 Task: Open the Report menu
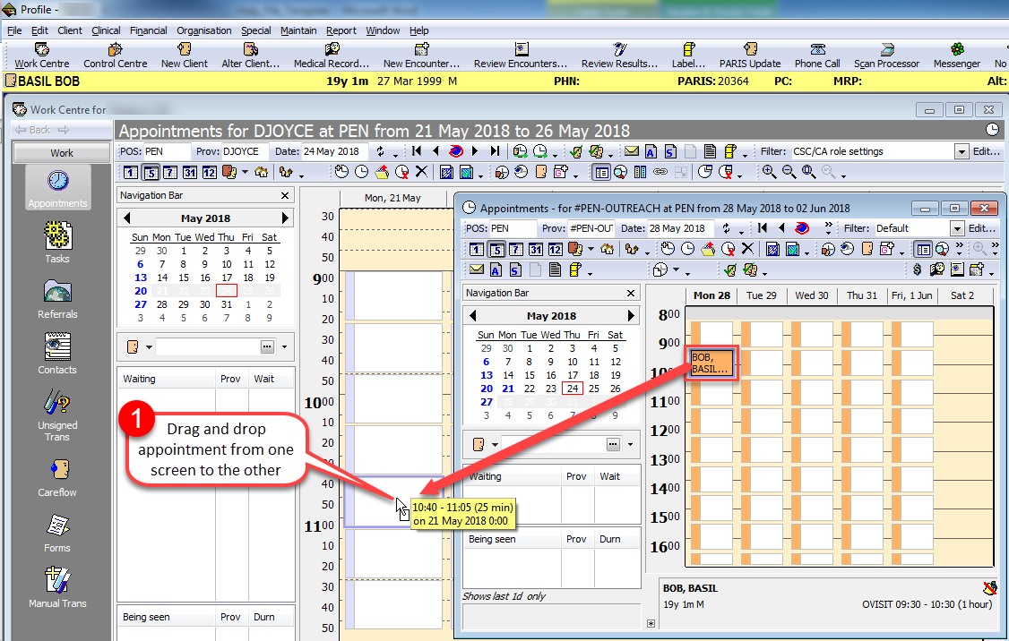[x=341, y=30]
